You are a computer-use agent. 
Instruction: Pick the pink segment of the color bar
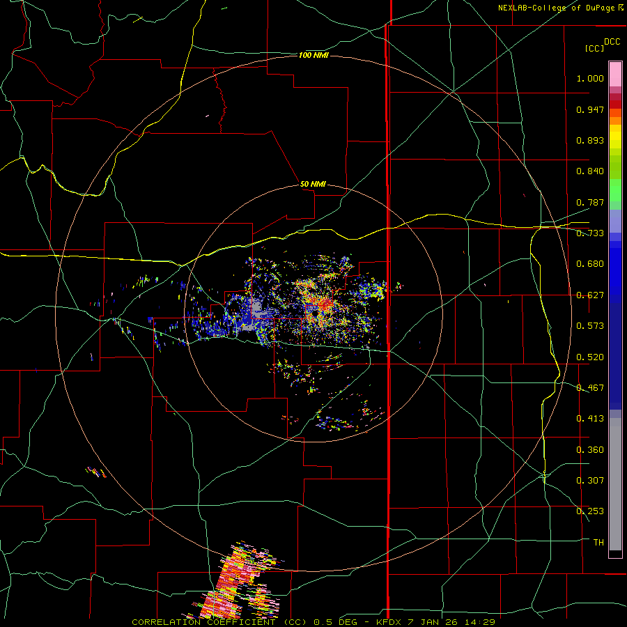tap(615, 75)
